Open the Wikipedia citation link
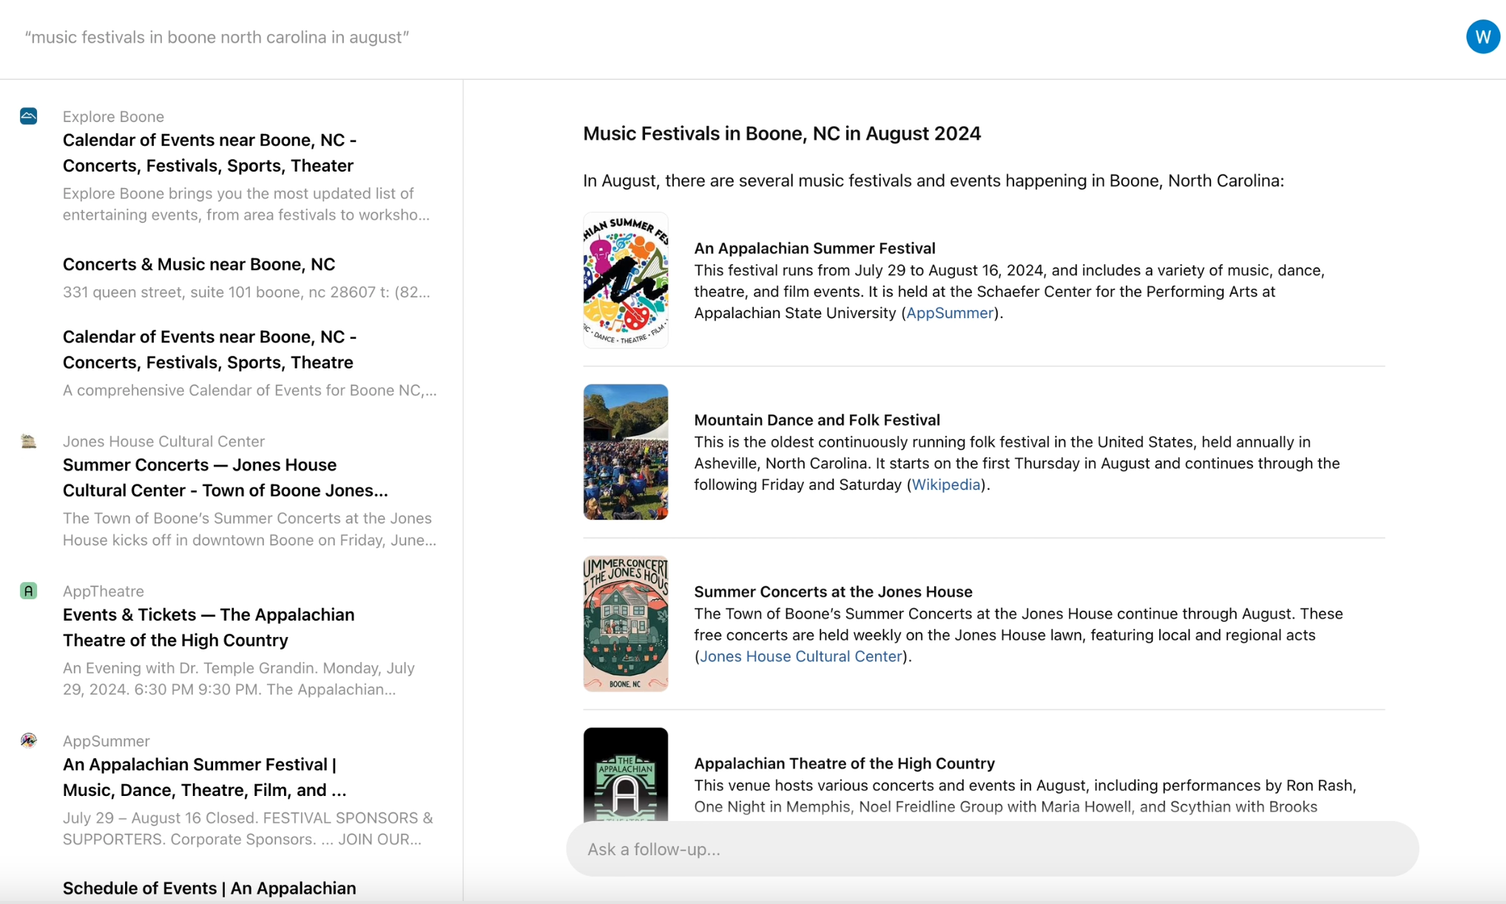This screenshot has height=904, width=1506. [945, 485]
